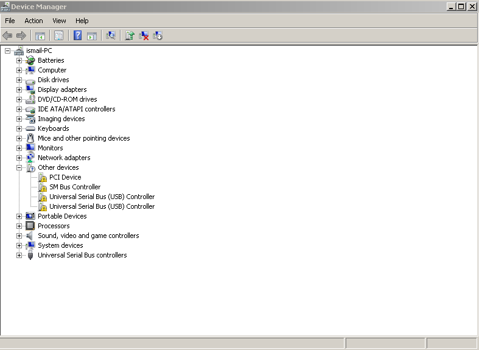Select the Disk drives category icon

(30, 80)
